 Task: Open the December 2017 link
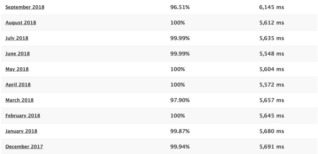point(24,147)
